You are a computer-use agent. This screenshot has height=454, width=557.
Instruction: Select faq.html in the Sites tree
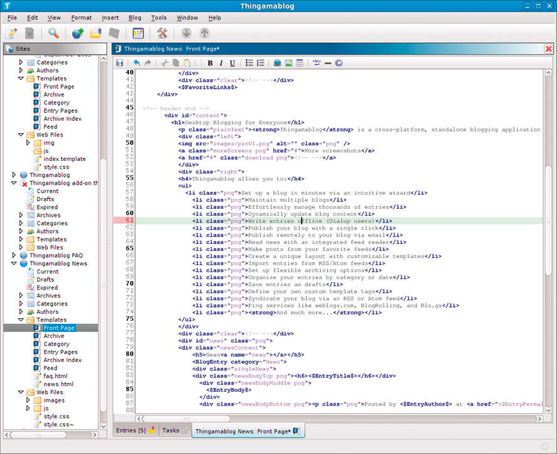[55, 376]
